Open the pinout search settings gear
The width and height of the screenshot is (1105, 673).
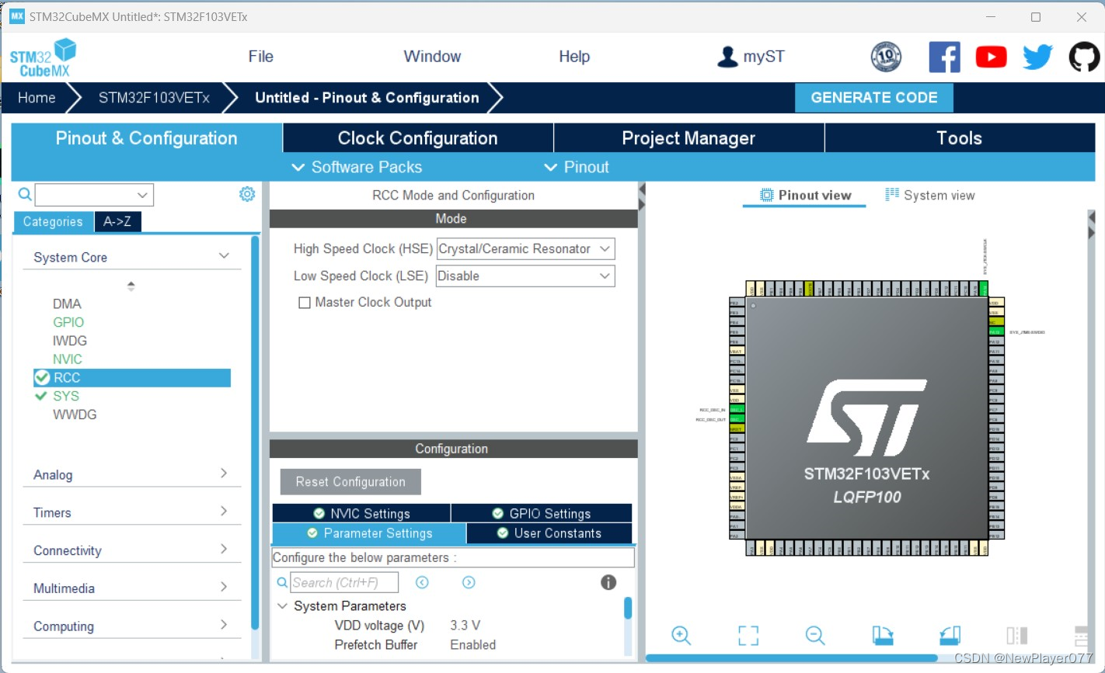tap(247, 194)
